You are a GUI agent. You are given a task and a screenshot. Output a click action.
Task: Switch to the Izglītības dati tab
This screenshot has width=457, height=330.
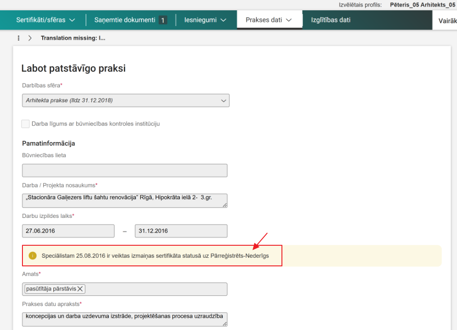click(331, 20)
